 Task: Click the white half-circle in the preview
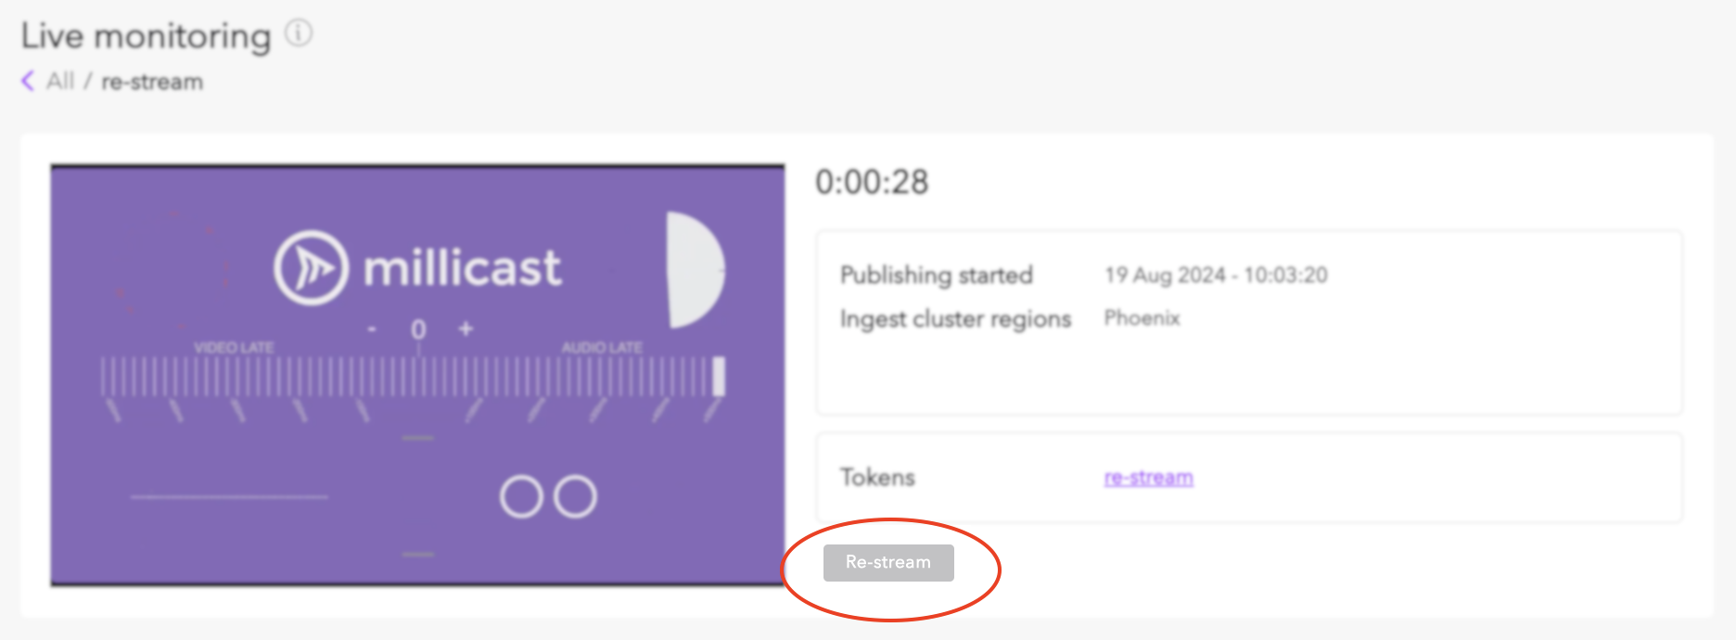[694, 270]
